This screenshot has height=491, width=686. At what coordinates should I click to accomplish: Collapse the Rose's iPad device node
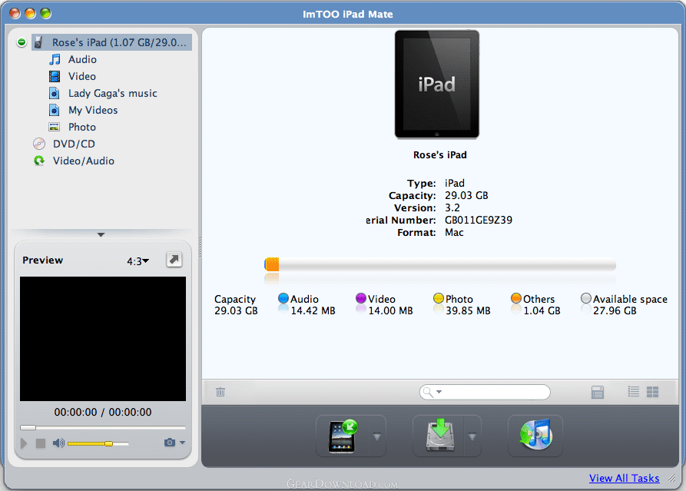click(x=22, y=42)
